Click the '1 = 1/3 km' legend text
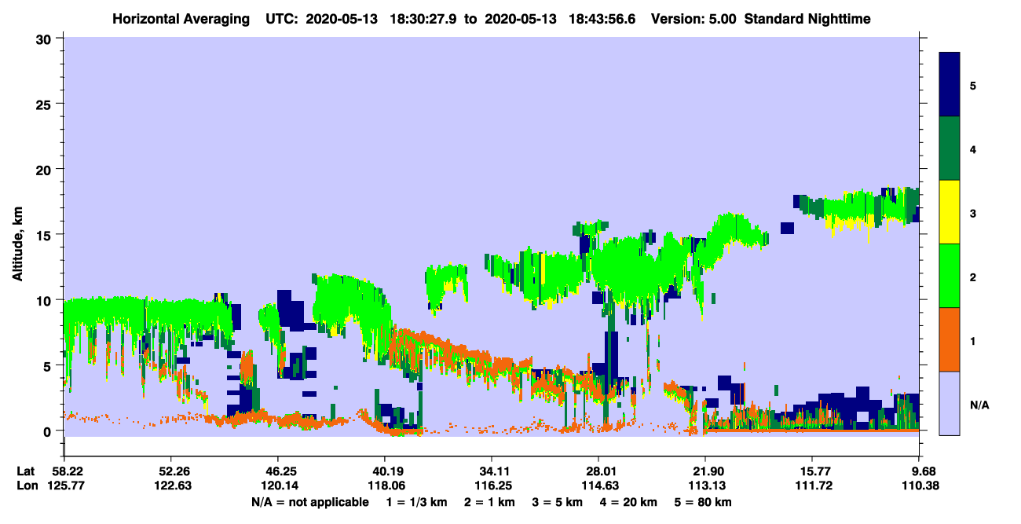 417,502
